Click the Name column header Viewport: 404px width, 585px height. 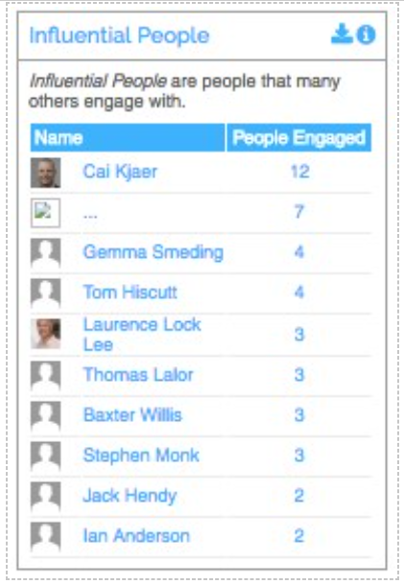(x=128, y=138)
